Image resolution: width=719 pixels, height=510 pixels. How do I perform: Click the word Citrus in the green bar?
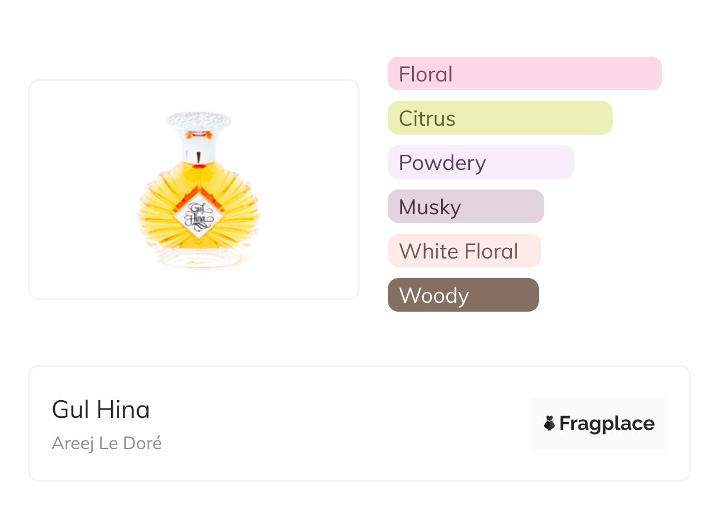coord(427,119)
